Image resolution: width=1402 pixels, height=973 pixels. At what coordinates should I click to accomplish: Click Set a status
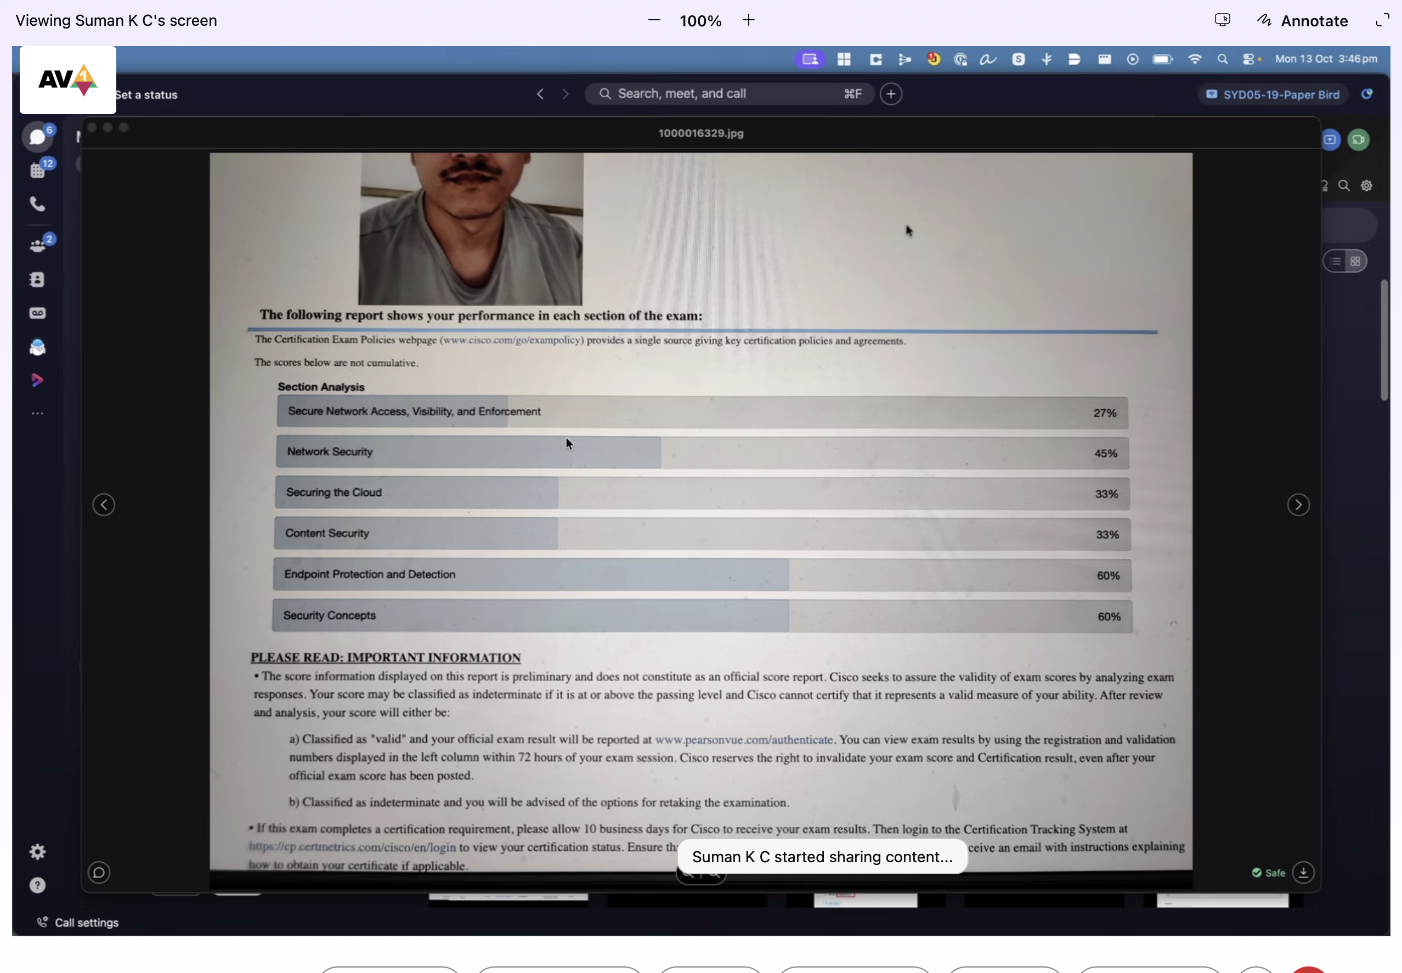click(146, 94)
